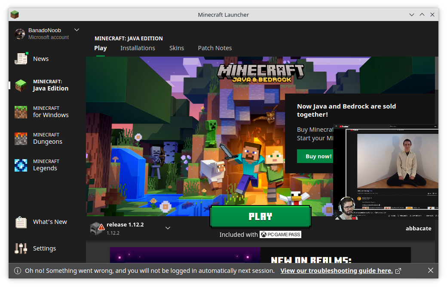Click the video overlay thumbnail
Screen dimensions: 447x287
pyautogui.click(x=386, y=172)
